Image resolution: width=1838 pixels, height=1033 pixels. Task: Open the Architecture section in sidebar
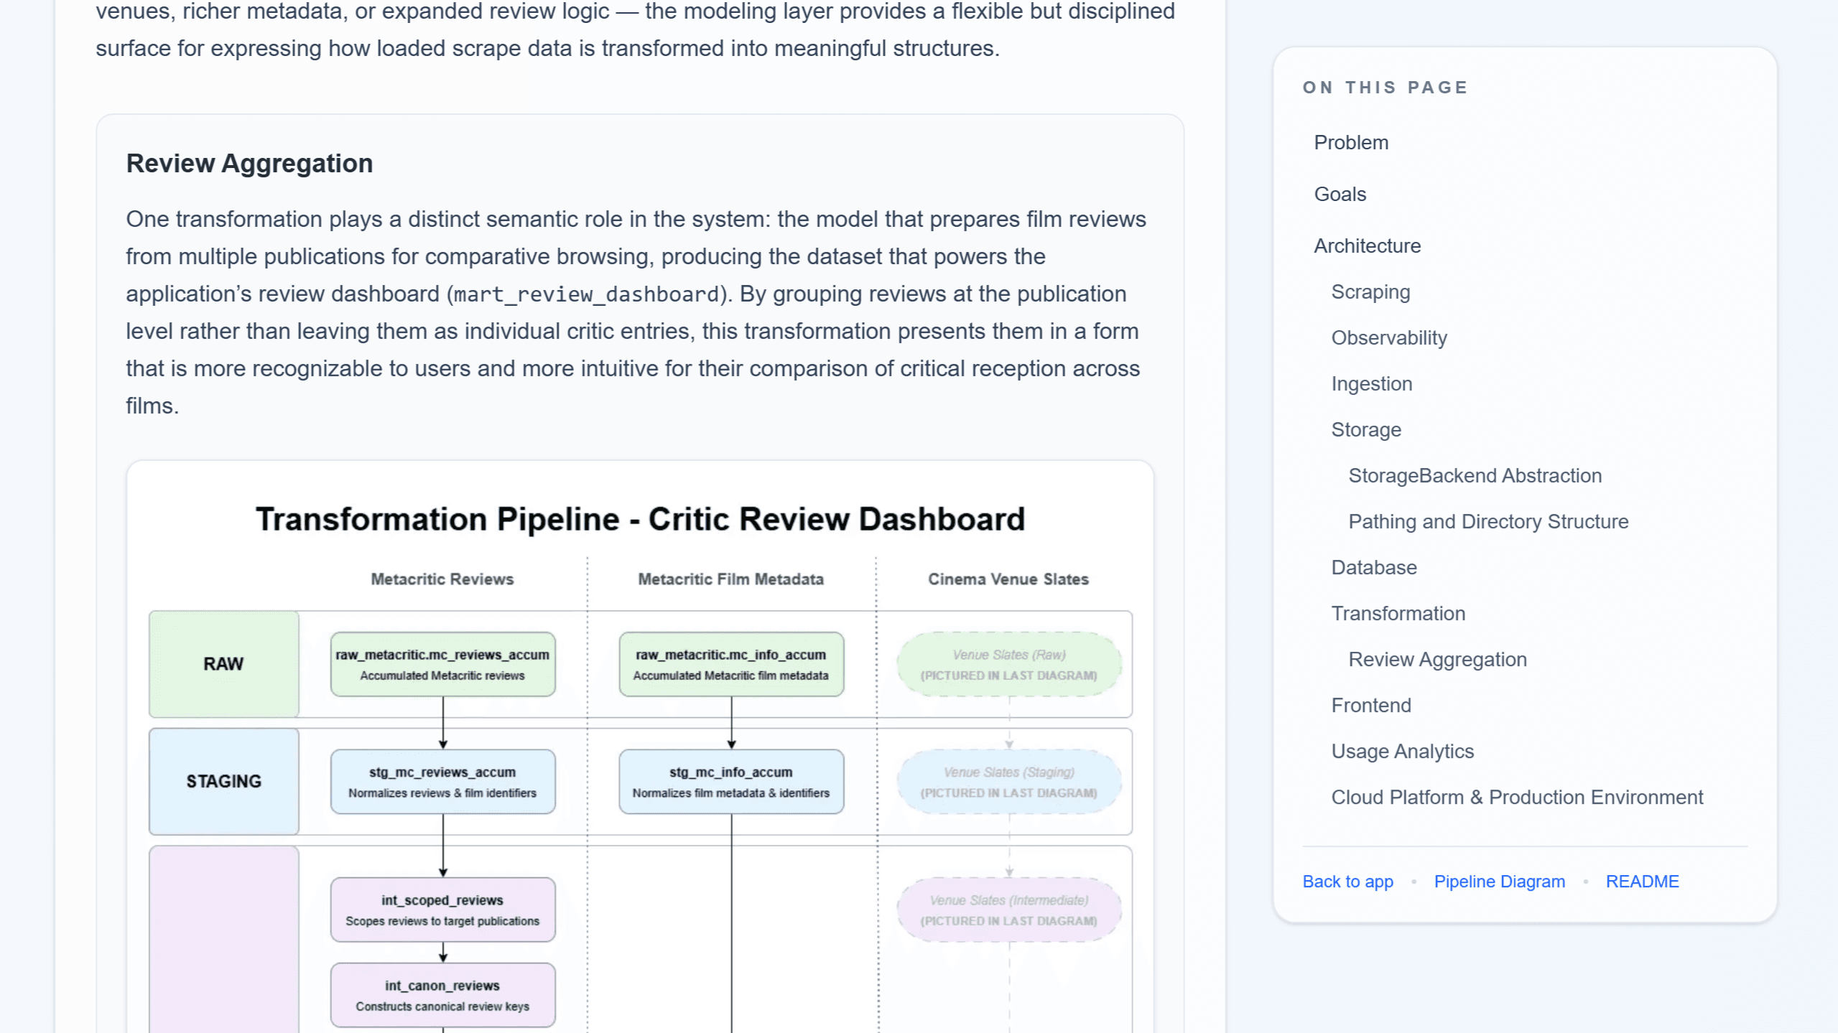[x=1367, y=246]
